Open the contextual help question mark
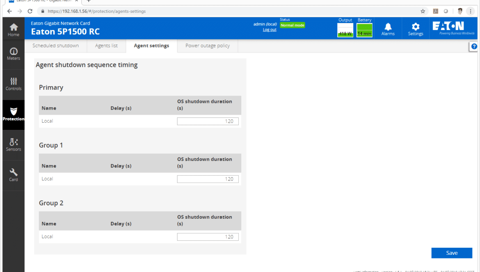The height and width of the screenshot is (272, 480). click(x=474, y=46)
